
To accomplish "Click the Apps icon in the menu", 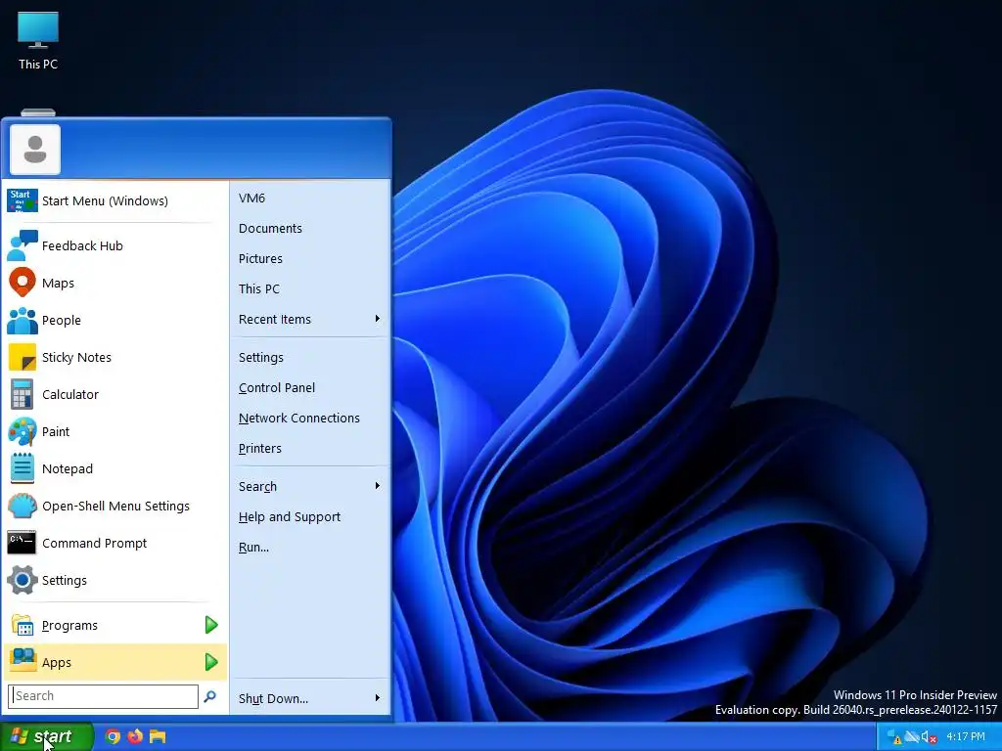I will [x=23, y=661].
